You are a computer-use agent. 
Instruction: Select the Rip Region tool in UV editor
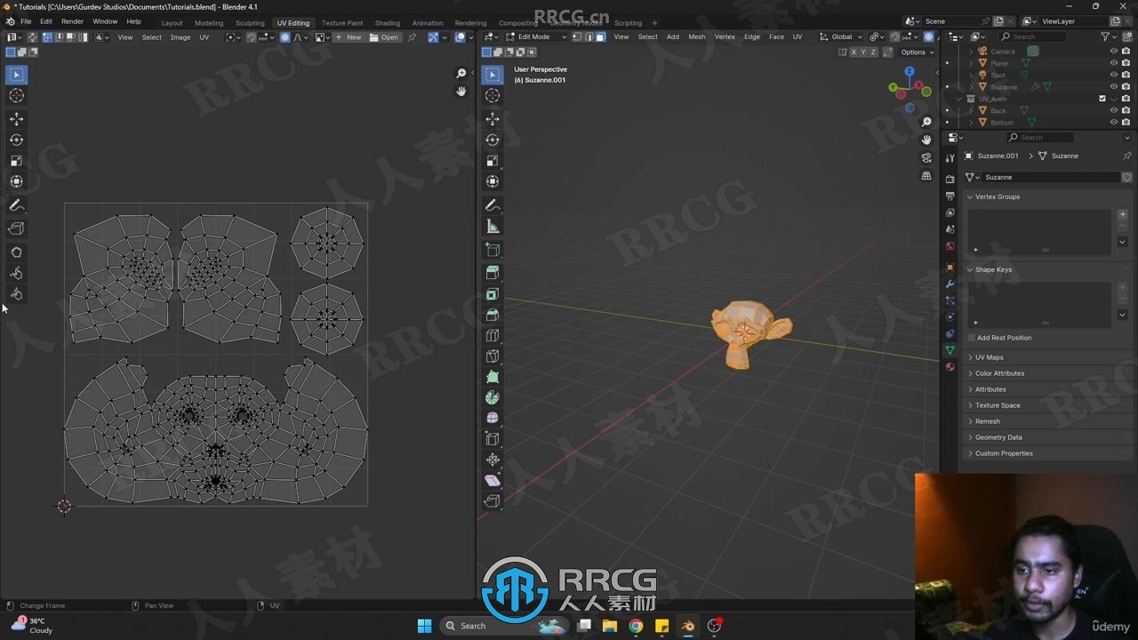16,228
